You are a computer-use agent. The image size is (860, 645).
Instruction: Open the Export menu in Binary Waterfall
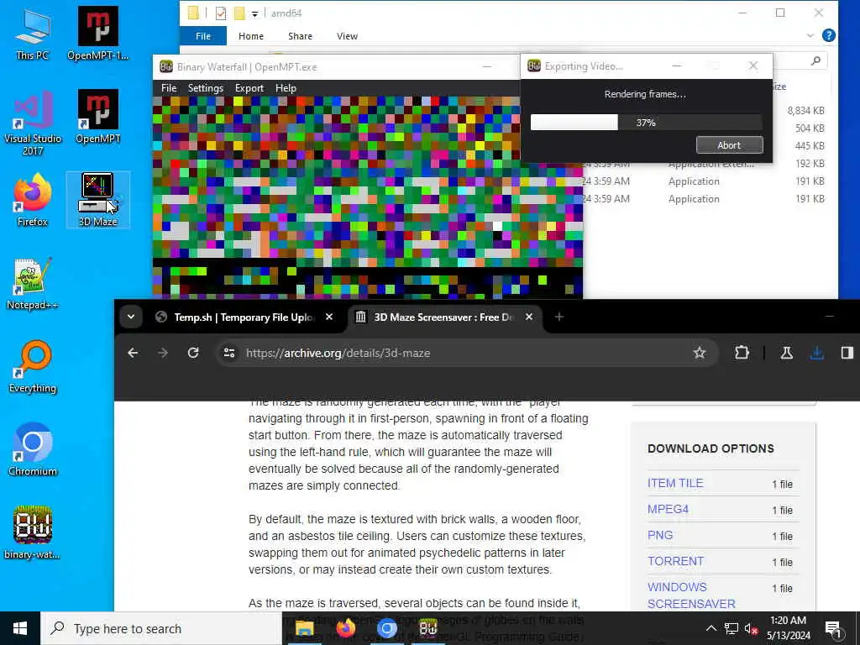249,87
